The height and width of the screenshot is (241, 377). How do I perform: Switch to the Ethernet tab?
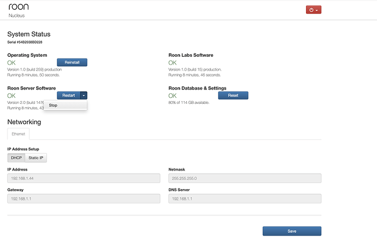pyautogui.click(x=18, y=134)
